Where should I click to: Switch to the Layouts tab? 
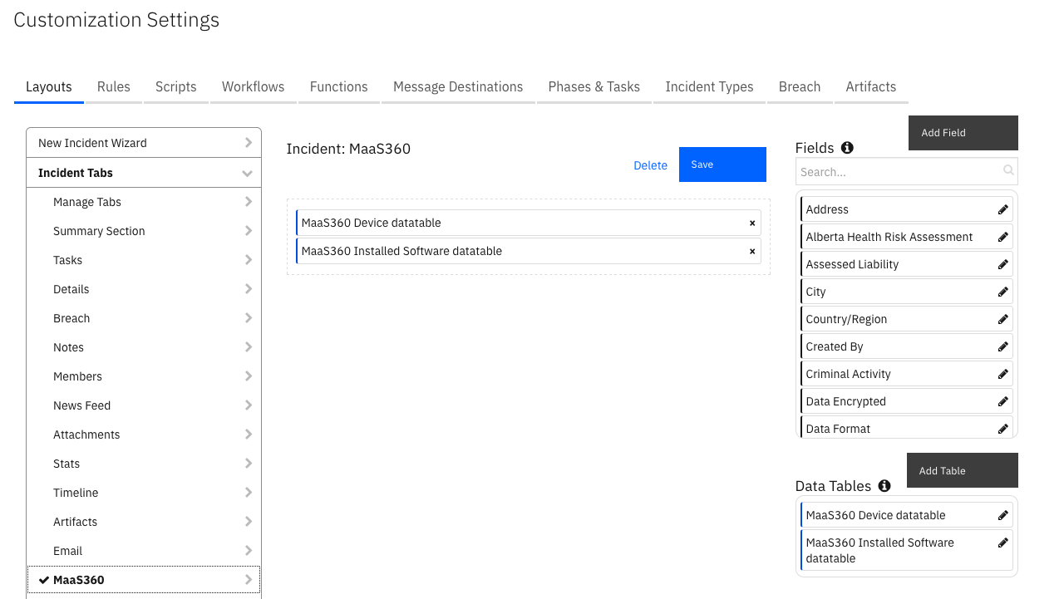click(x=49, y=87)
